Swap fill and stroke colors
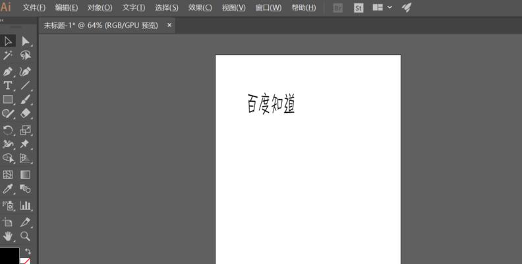The height and width of the screenshot is (264, 522). 28,251
